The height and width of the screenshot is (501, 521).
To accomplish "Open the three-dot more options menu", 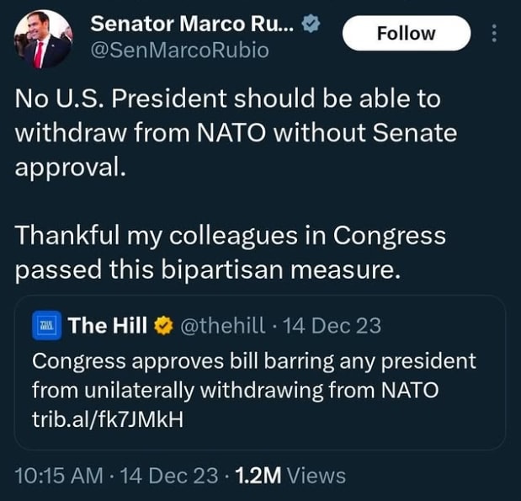I will 494,34.
